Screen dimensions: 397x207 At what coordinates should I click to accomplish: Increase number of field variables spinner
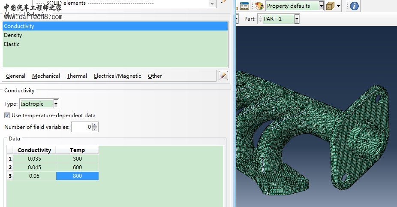95,125
